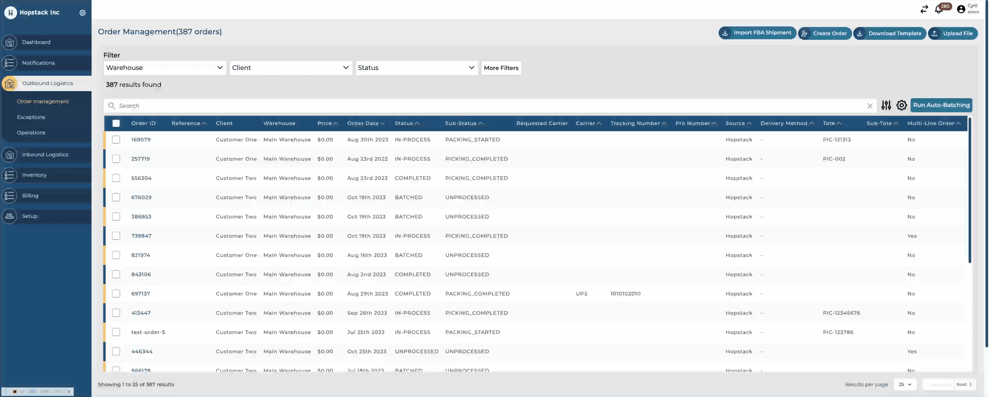Expand the Warehouse filter dropdown
Viewport: 989px width, 397px height.
164,68
